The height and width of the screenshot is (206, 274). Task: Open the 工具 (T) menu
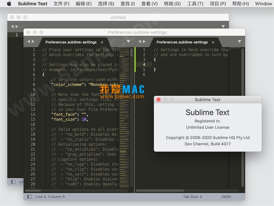(x=195, y=4)
